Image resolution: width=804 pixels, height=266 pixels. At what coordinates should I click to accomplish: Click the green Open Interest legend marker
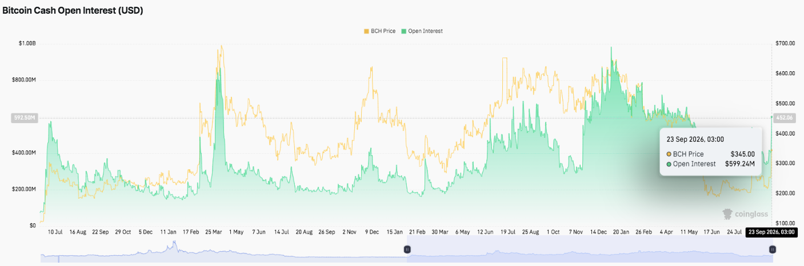pos(403,31)
